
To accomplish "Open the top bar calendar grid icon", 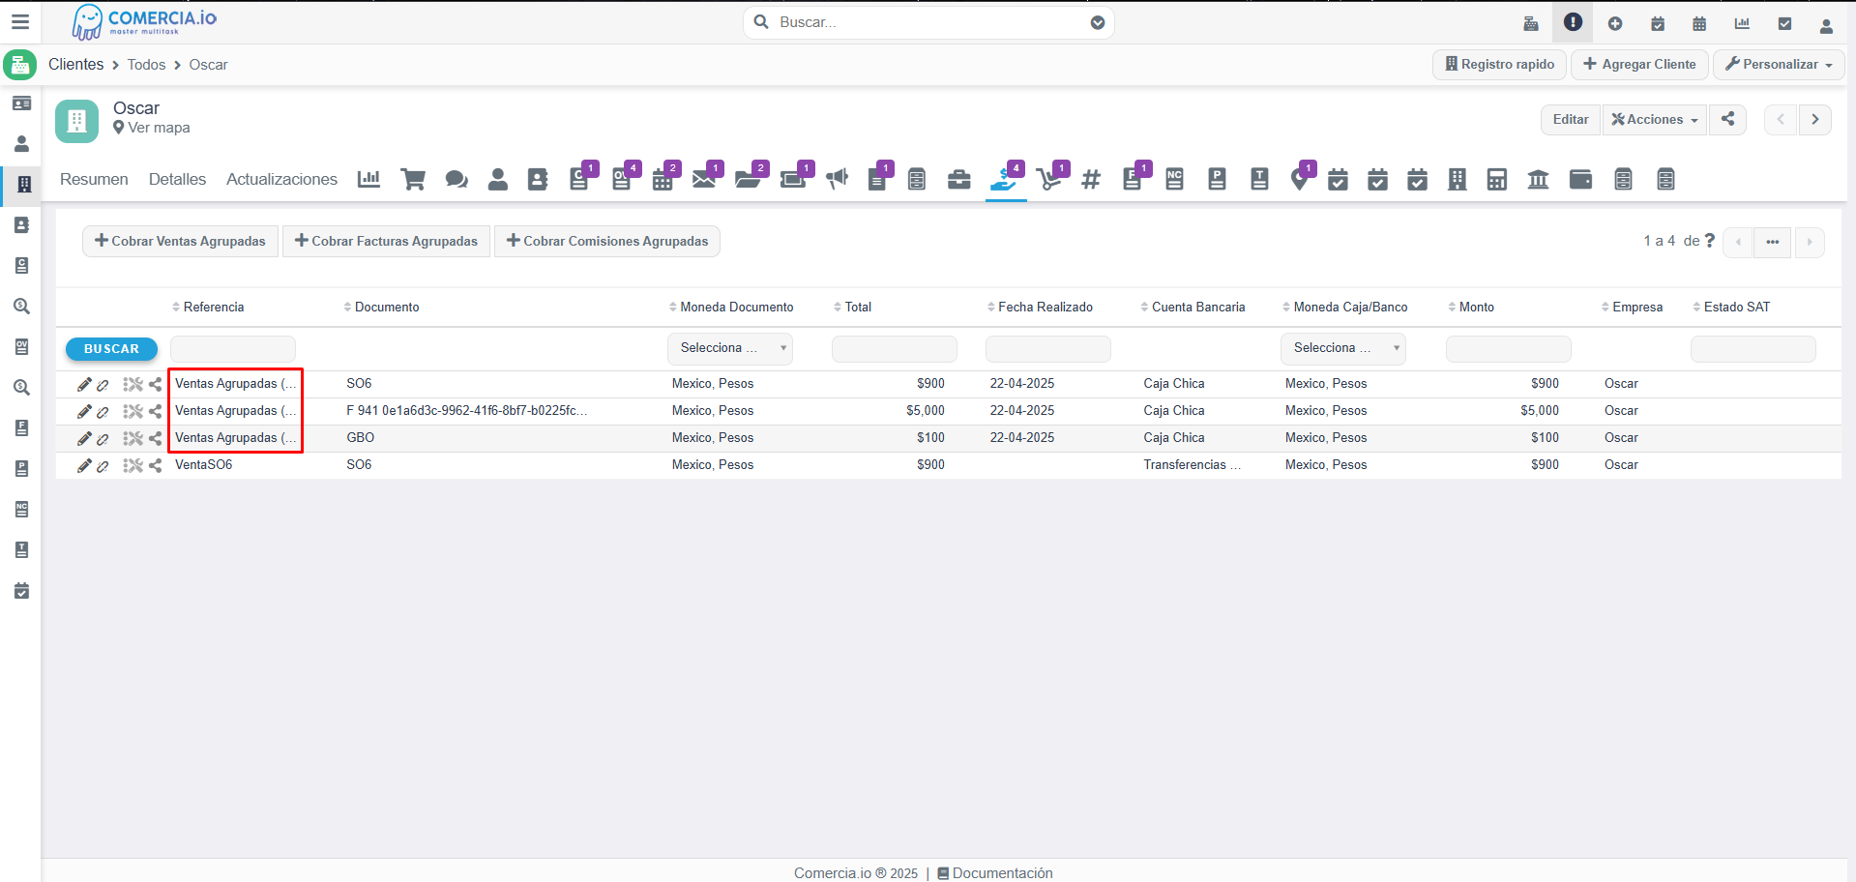I will click(1699, 23).
